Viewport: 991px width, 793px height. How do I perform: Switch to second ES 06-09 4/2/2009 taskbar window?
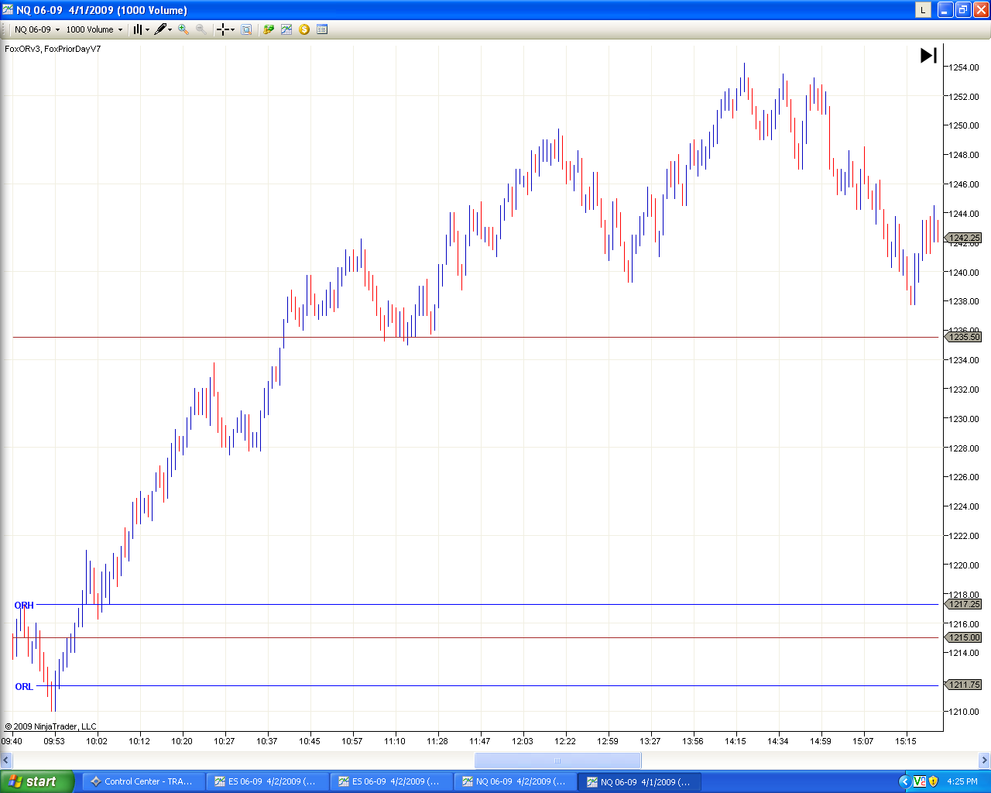pyautogui.click(x=391, y=781)
